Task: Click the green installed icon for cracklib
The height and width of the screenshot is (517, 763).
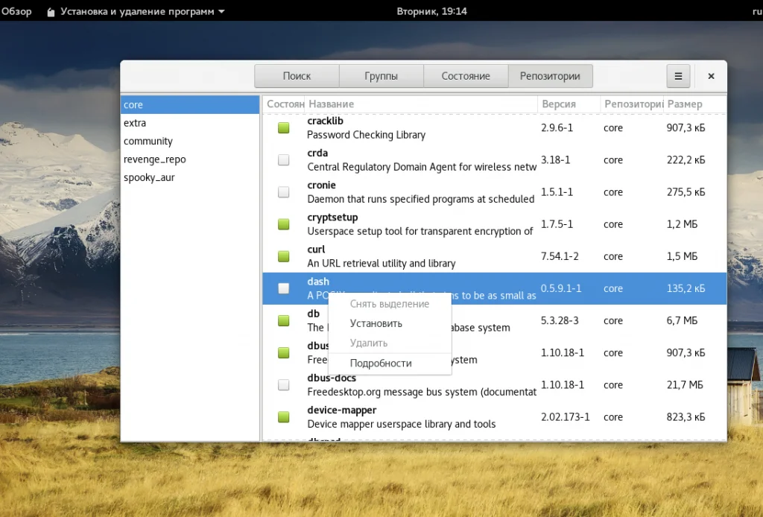Action: coord(283,128)
